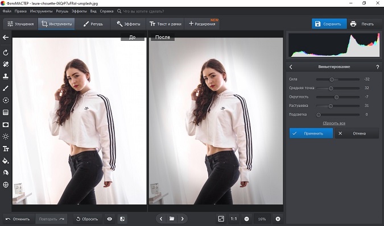Click the Округлость slider handle

[336, 97]
